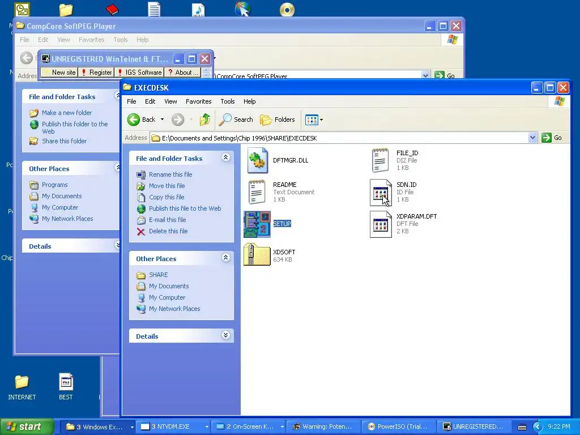Viewport: 580px width, 435px height.
Task: Expand the EXECDESK address bar dropdown
Action: coord(532,138)
